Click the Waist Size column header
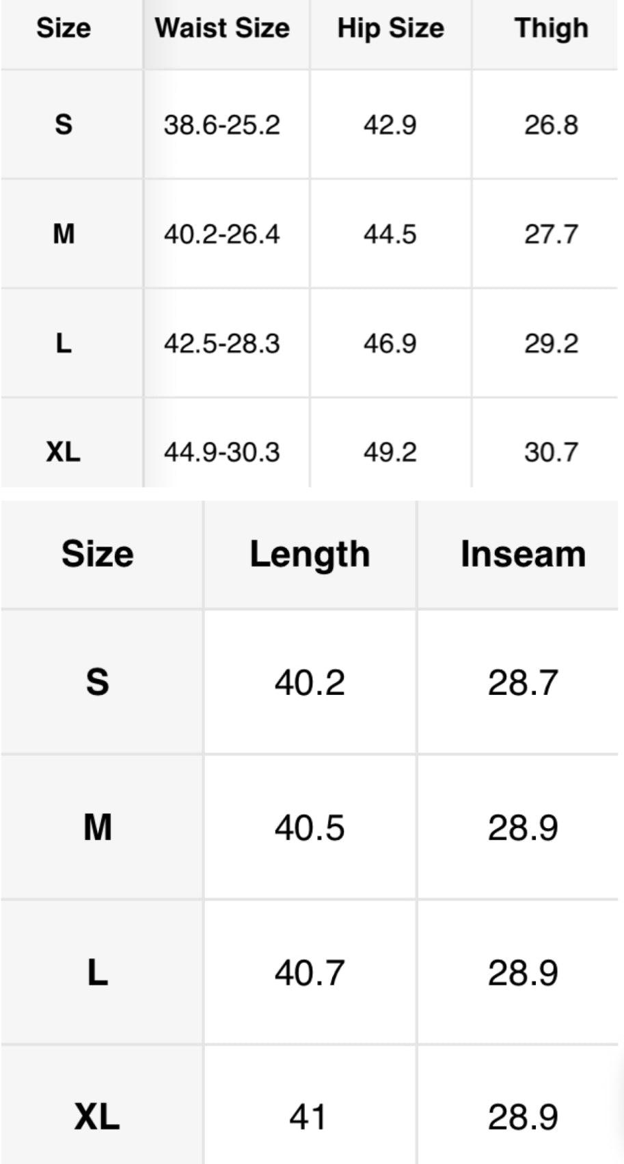The width and height of the screenshot is (624, 1164). point(222,29)
